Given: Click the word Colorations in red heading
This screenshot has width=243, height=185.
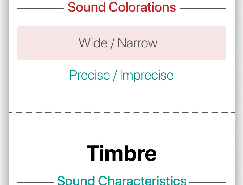Looking at the screenshot, I should pyautogui.click(x=142, y=7).
